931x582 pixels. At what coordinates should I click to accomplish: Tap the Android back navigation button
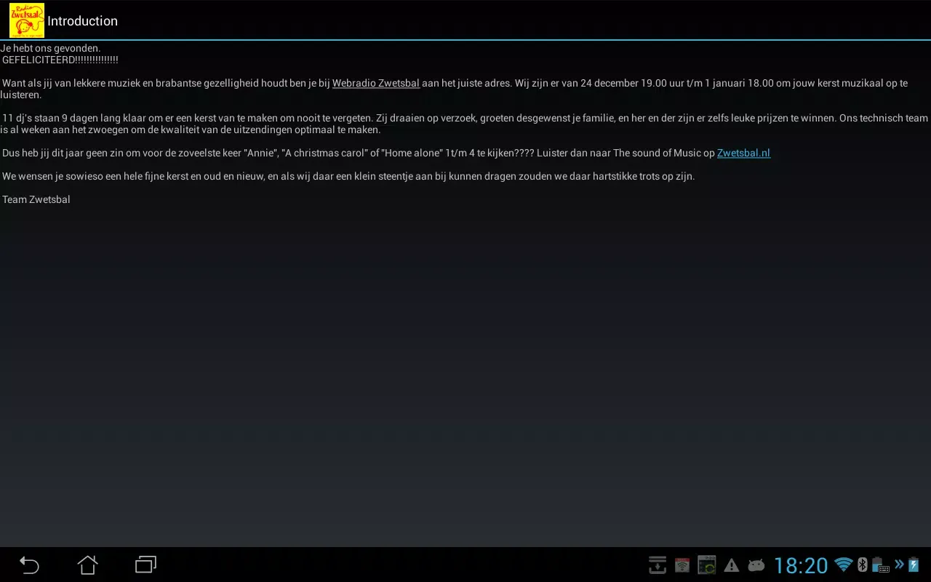(x=29, y=565)
